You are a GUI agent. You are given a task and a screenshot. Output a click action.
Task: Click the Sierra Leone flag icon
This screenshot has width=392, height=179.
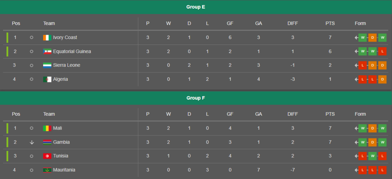pos(47,65)
